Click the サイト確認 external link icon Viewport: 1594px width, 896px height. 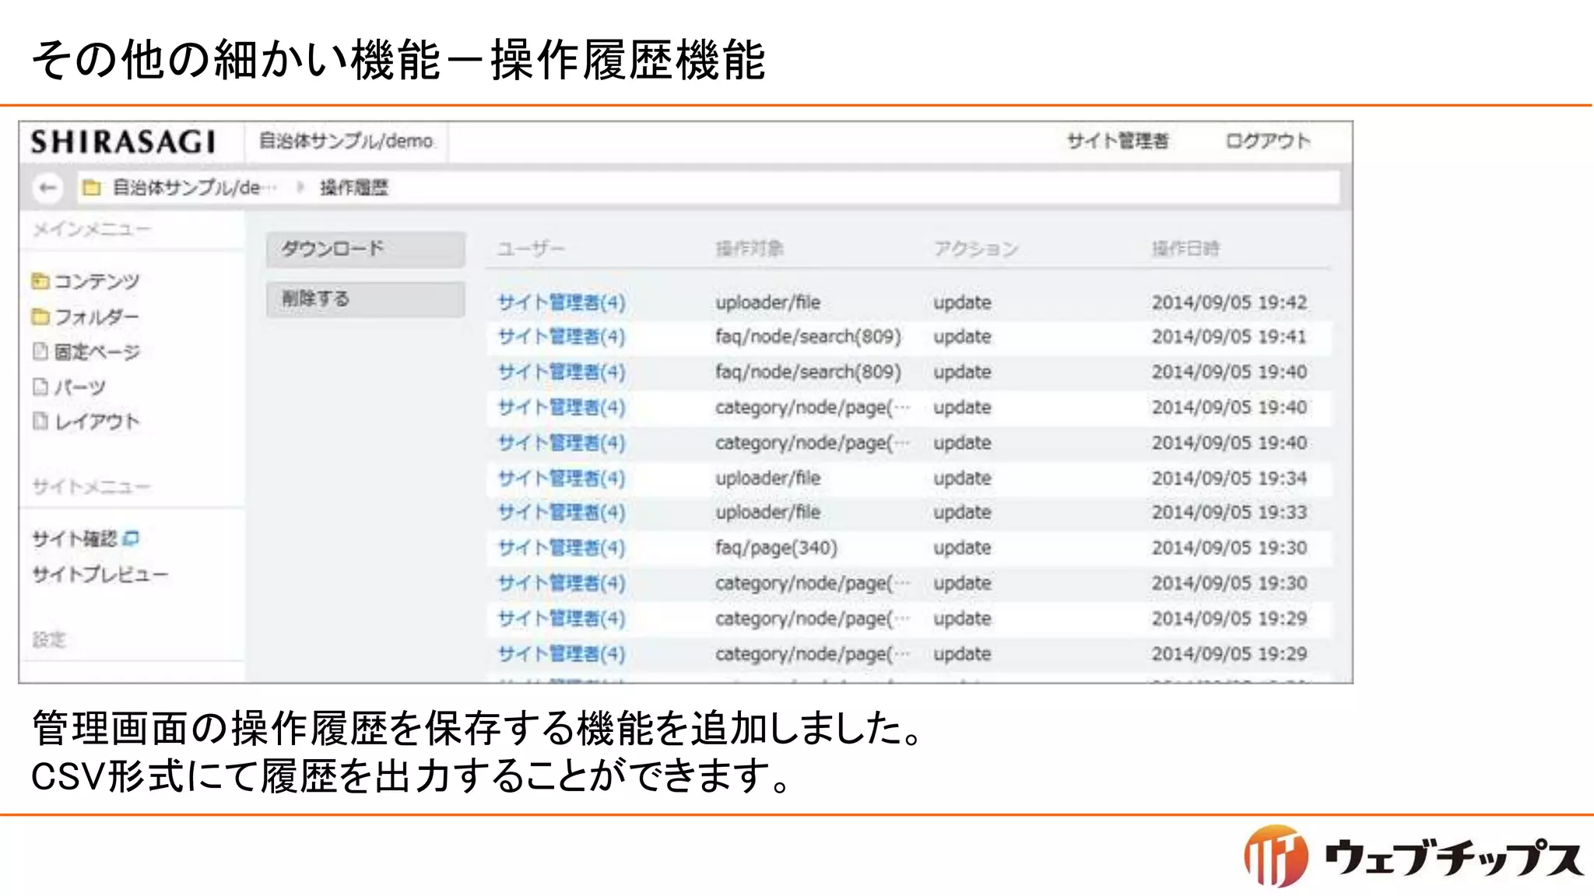tap(131, 538)
